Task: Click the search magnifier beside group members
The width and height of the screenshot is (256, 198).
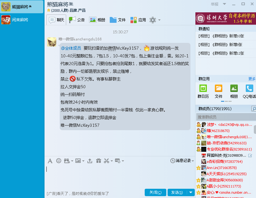Action: click(254, 109)
